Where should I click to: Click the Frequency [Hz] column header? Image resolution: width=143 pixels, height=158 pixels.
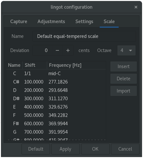point(76,65)
